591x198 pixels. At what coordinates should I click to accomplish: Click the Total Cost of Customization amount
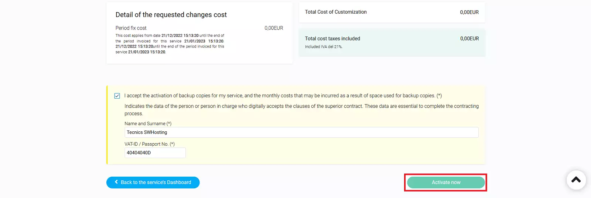[x=469, y=12]
